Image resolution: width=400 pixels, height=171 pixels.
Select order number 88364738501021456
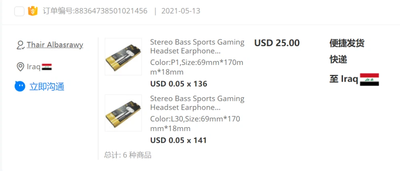[x=95, y=11]
